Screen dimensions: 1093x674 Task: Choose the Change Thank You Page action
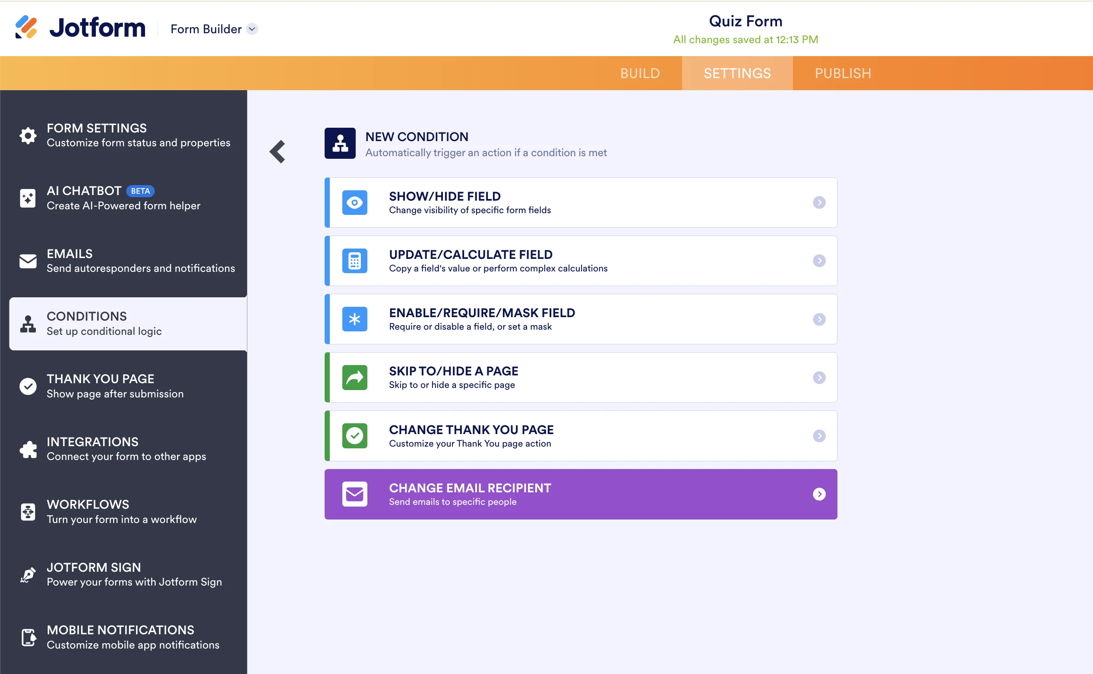click(x=580, y=435)
